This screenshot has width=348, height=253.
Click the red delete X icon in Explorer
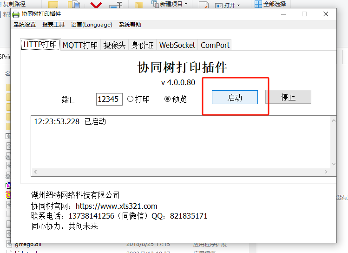96,5
